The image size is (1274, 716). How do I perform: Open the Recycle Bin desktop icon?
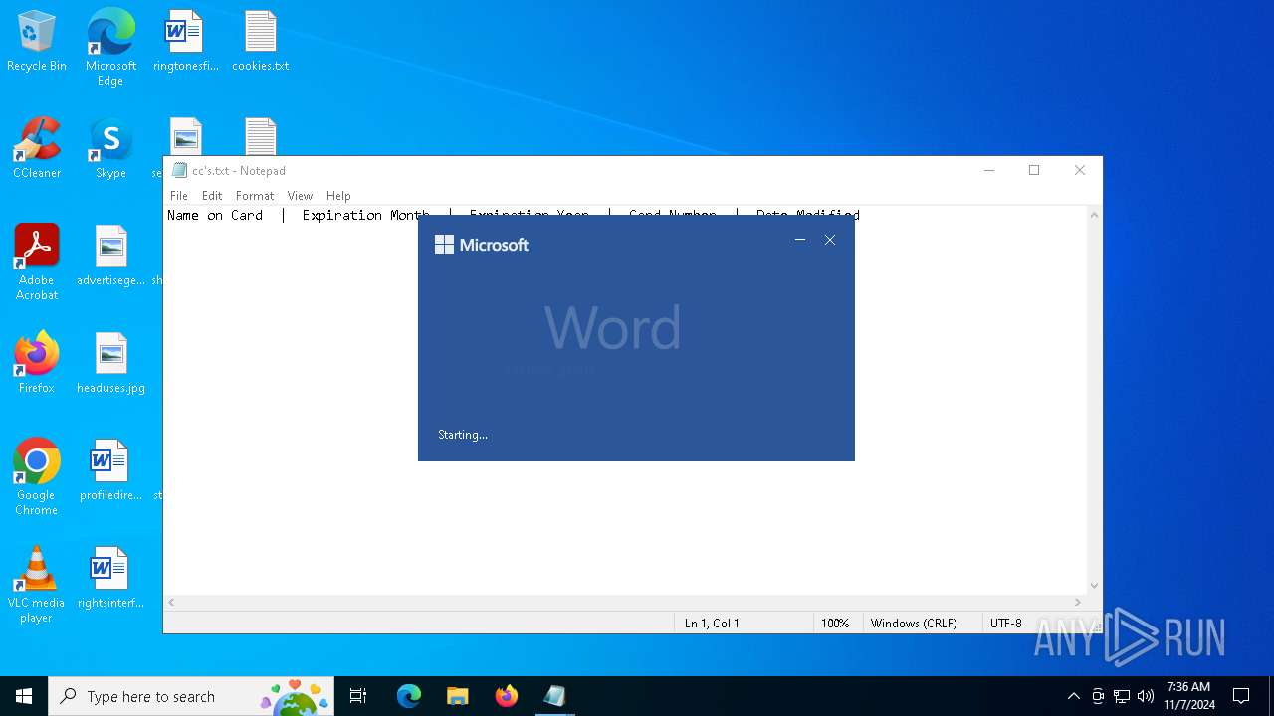click(x=37, y=42)
